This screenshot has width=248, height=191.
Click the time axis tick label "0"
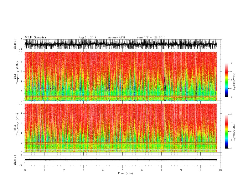pos(25,170)
